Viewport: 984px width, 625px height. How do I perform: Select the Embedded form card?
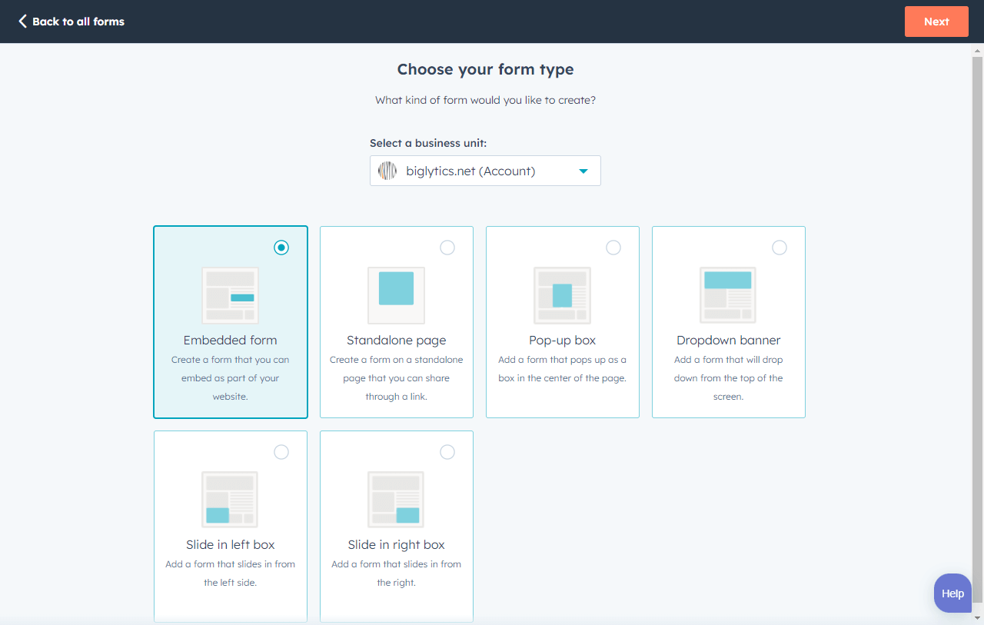pos(230,321)
